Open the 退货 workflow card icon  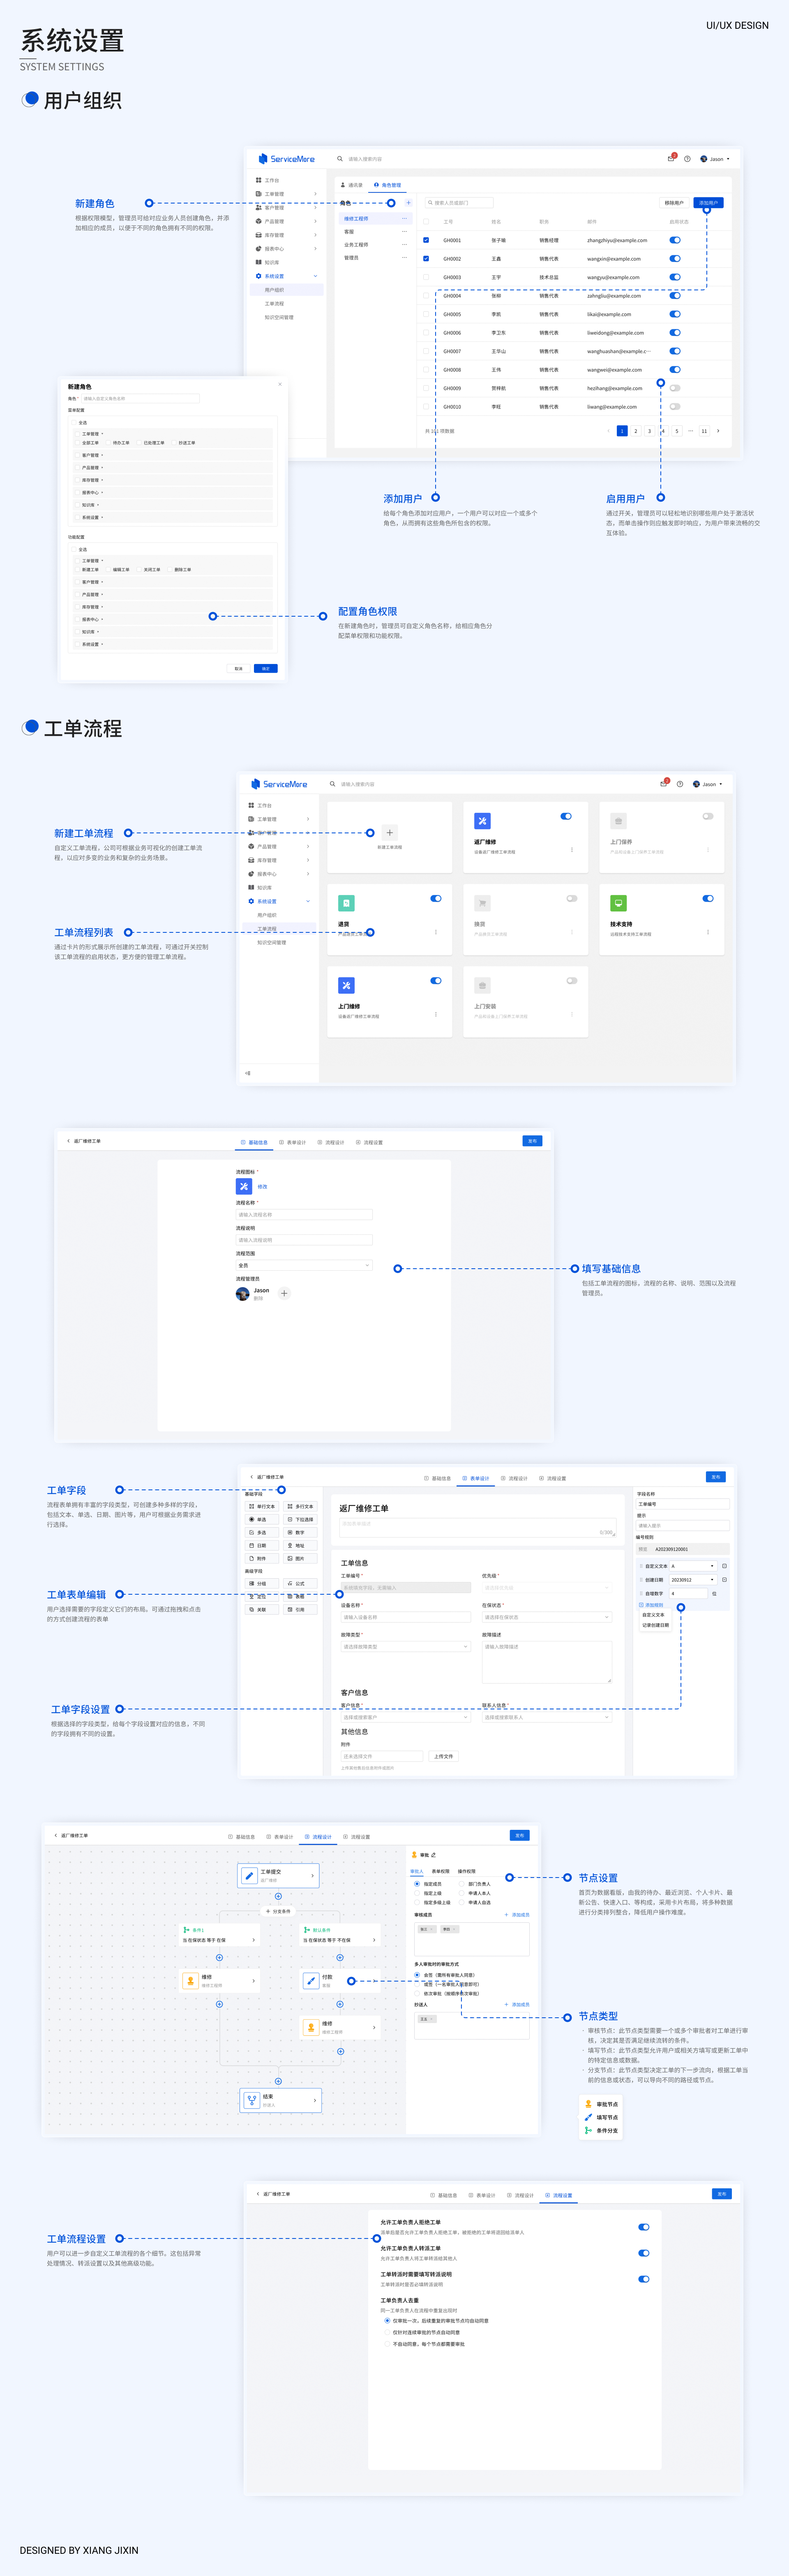coord(346,903)
